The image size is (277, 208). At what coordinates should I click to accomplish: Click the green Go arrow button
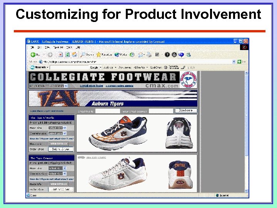(x=239, y=62)
